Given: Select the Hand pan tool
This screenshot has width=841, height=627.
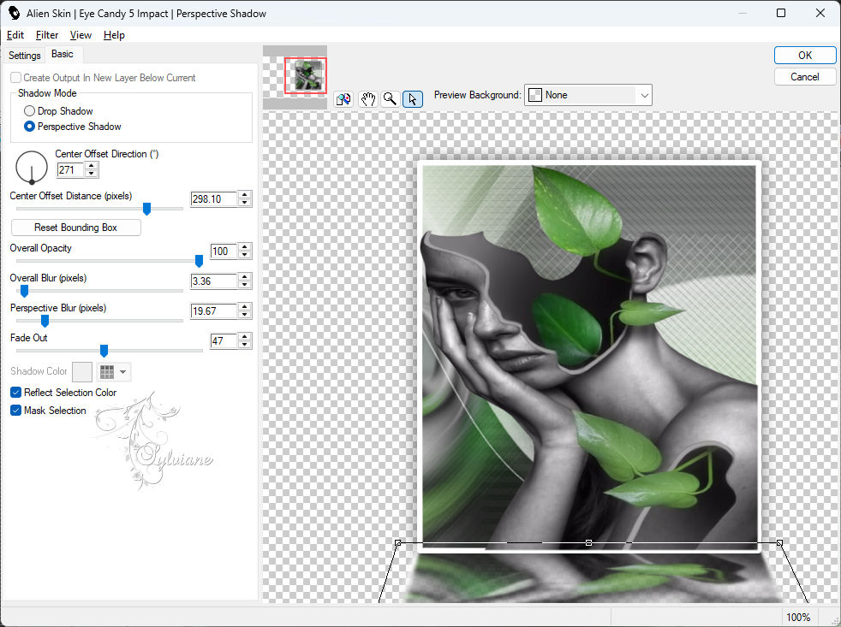Looking at the screenshot, I should coord(368,99).
